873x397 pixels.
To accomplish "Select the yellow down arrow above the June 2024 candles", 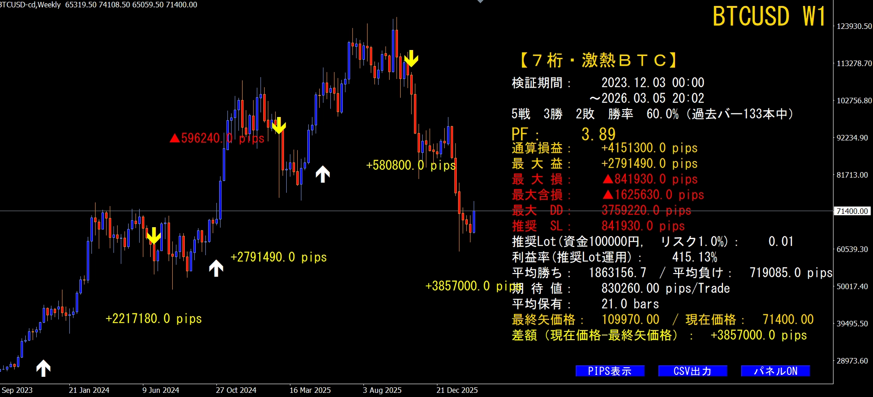I will point(154,235).
